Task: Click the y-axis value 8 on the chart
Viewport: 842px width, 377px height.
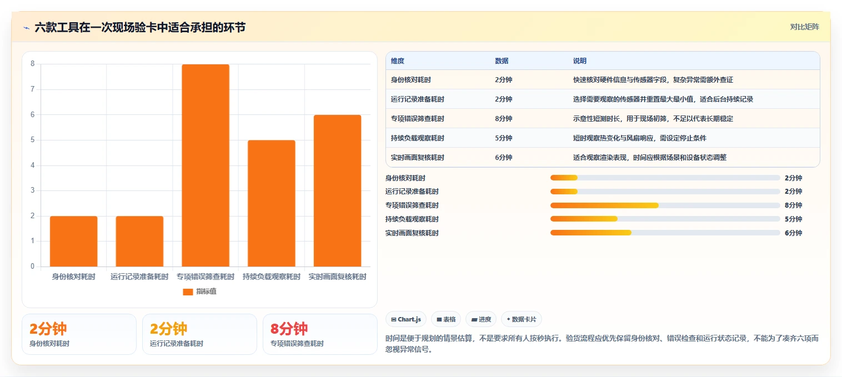Action: coord(32,64)
